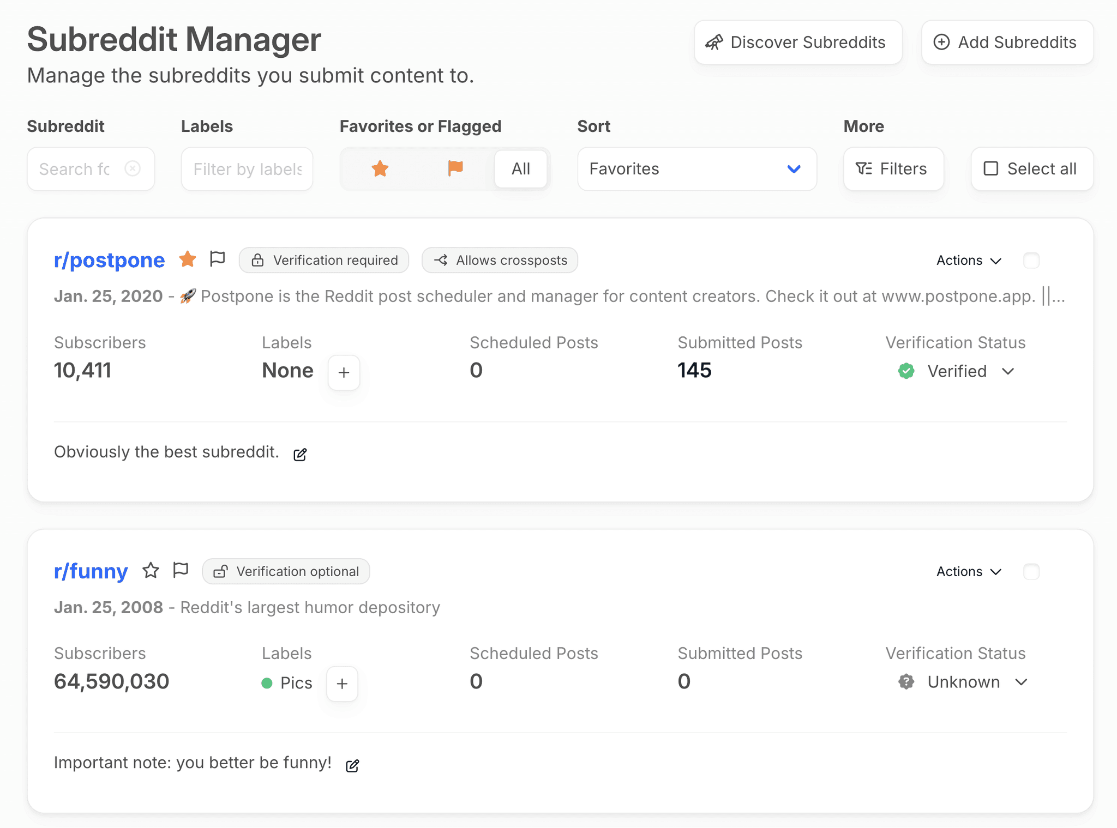Favorite r/funny with the star icon

151,571
